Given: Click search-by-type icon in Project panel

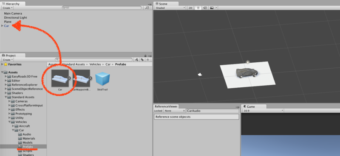Looking at the screenshot, I should [137, 60].
